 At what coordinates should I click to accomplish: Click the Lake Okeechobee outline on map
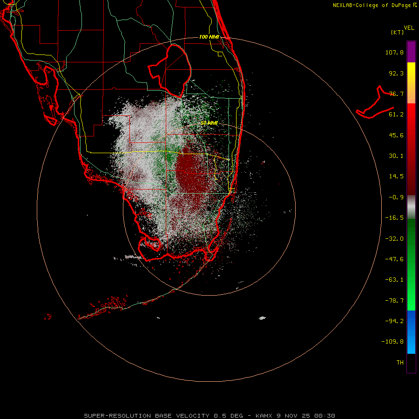[x=169, y=71]
